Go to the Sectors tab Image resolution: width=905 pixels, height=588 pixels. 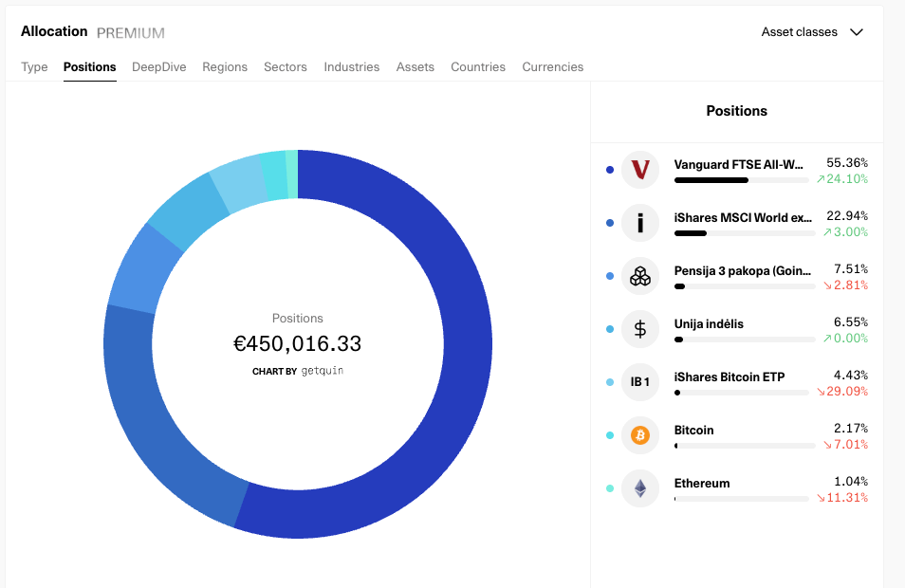pos(286,67)
